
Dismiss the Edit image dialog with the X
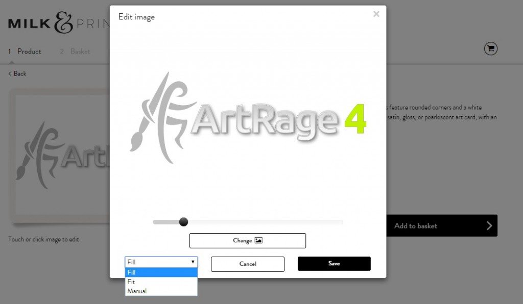(x=376, y=14)
